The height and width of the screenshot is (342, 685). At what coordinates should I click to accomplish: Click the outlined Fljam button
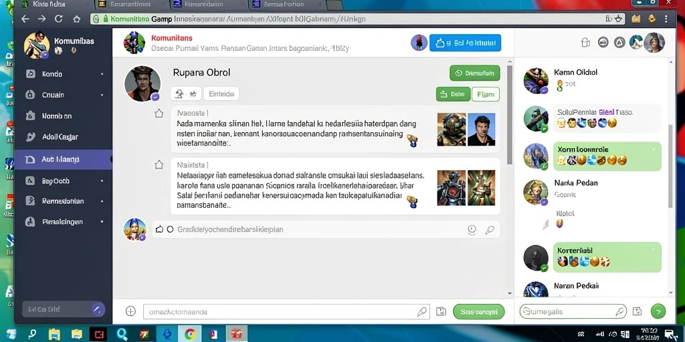(486, 94)
